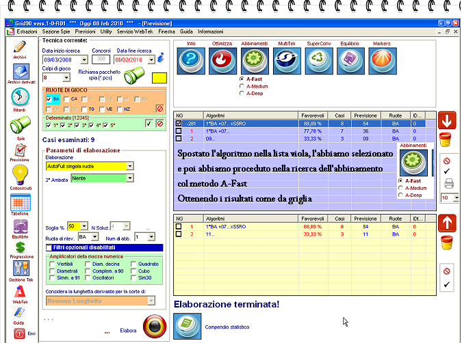Toggle the Vertibili amplifier checkbox

(x=52, y=264)
